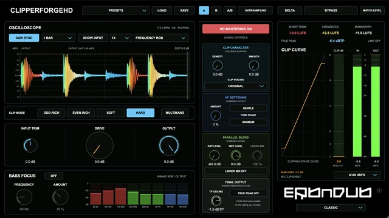
Task: Click the Minimum tone phase button
Action: (x=249, y=122)
